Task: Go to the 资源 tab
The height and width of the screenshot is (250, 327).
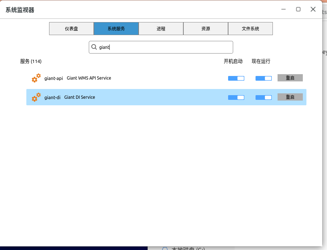Action: click(x=206, y=29)
